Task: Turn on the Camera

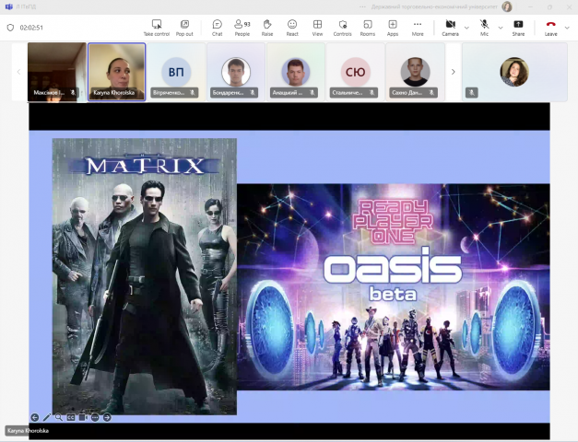Action: coord(450,27)
